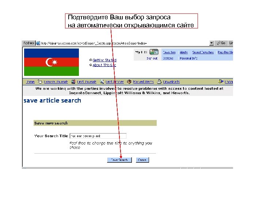Open Find Journals menu item
The height and width of the screenshot is (197, 263).
pos(87,82)
